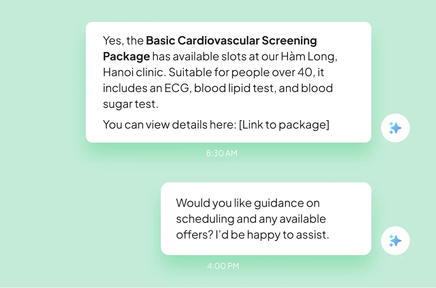Viewport: 436px width, 288px height.
Task: Click 'Hanoi clinic' in the first message
Action: [134, 72]
